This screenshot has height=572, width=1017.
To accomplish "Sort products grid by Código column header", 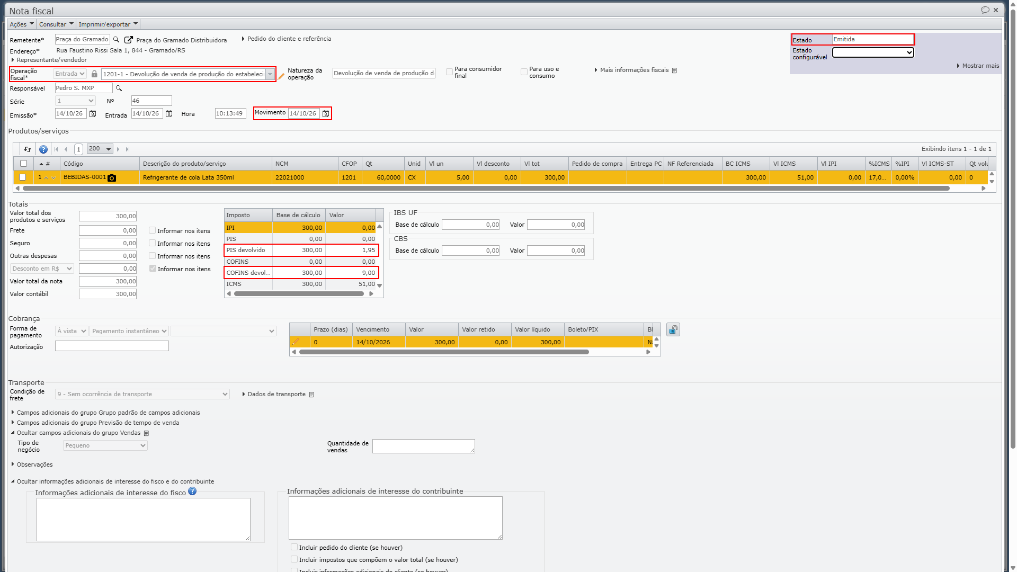I will point(100,164).
